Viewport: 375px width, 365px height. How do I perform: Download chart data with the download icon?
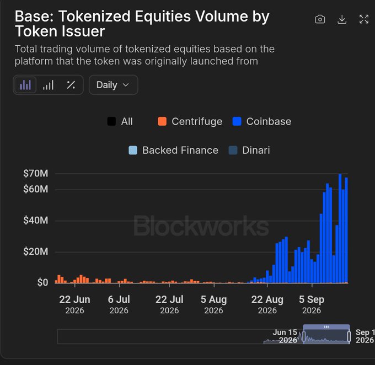[x=342, y=19]
